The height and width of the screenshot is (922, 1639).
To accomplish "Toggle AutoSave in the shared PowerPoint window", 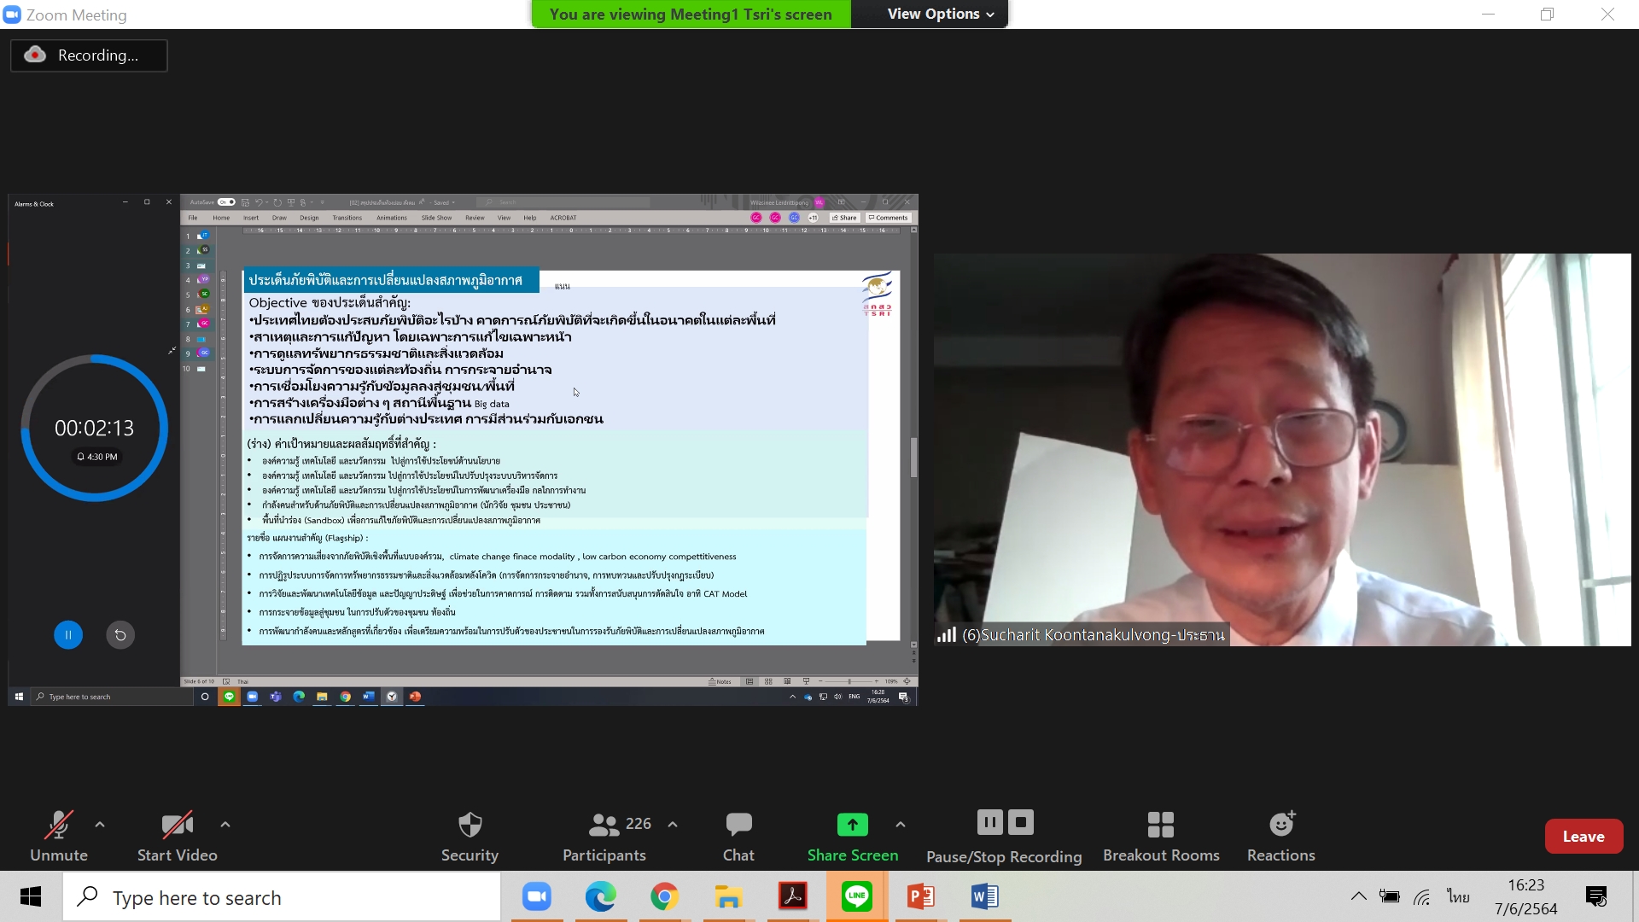I will [x=226, y=202].
